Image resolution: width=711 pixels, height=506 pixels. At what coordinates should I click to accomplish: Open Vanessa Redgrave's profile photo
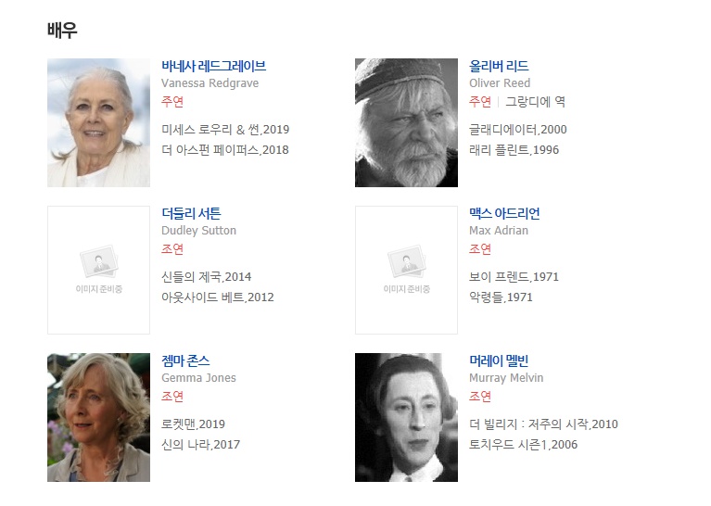pos(98,122)
